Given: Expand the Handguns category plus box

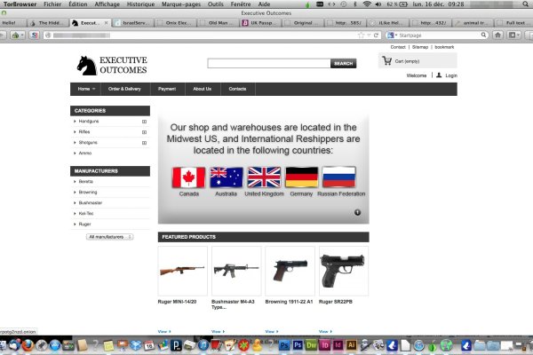Looking at the screenshot, I should pyautogui.click(x=144, y=121).
